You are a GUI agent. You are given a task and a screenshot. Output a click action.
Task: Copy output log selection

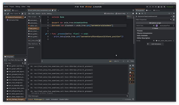point(133,65)
